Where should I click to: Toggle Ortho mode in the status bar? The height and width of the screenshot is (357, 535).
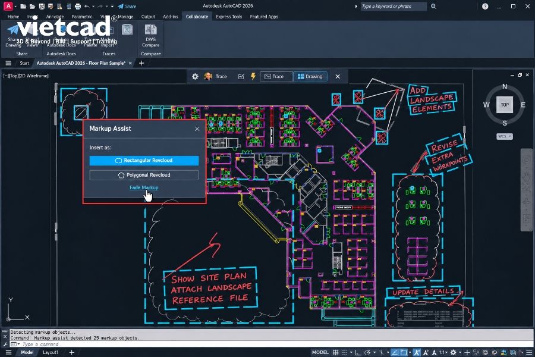click(x=358, y=352)
